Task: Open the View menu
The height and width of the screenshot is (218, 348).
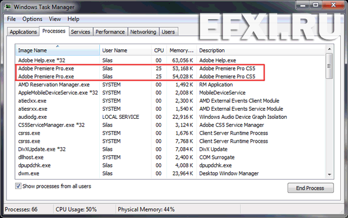Action: pyautogui.click(x=55, y=19)
